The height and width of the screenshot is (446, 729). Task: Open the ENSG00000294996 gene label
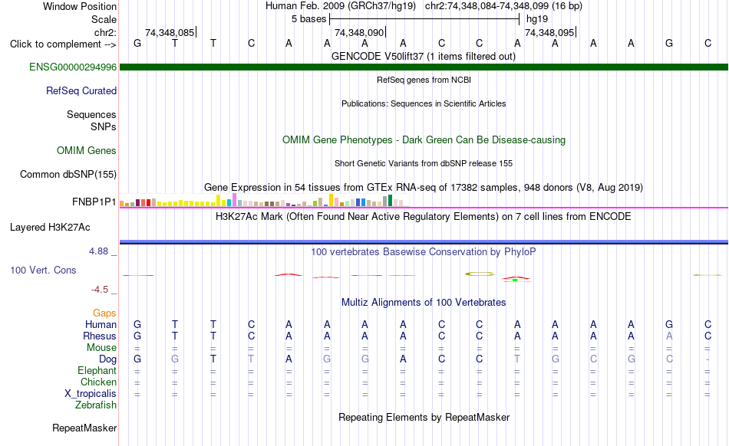73,67
